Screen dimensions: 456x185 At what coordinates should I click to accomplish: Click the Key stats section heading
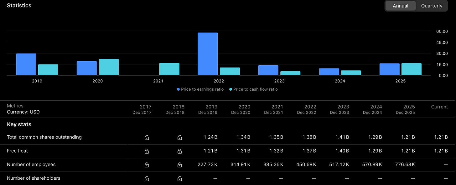pos(19,124)
